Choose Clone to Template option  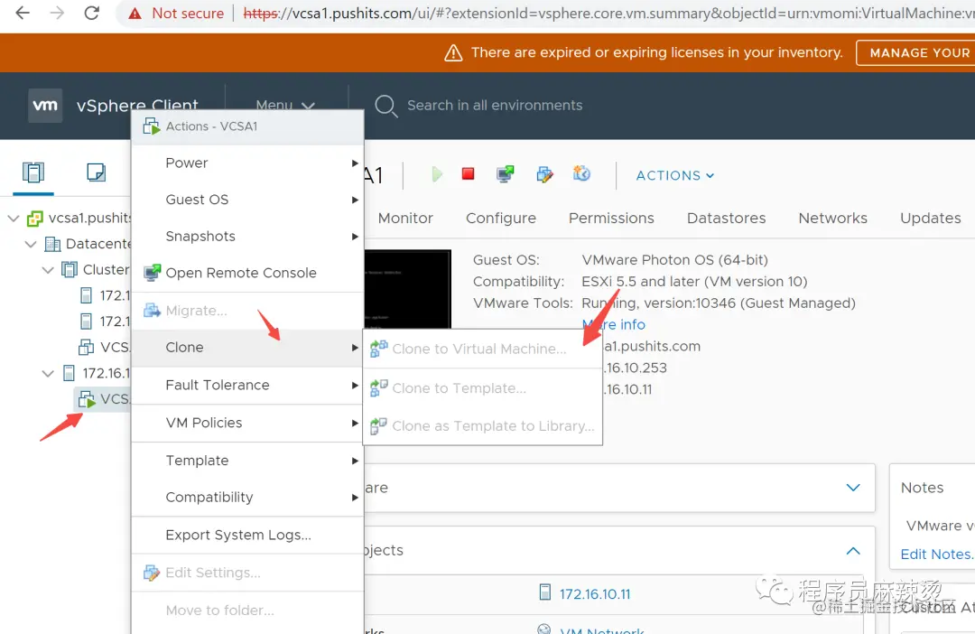click(x=482, y=387)
